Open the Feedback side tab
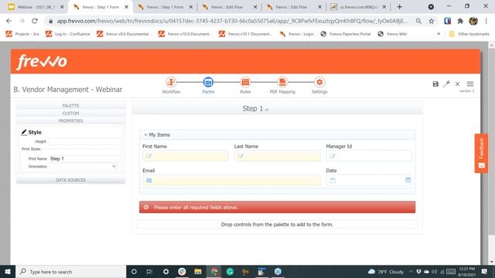This screenshot has width=495, height=278. pos(481,153)
